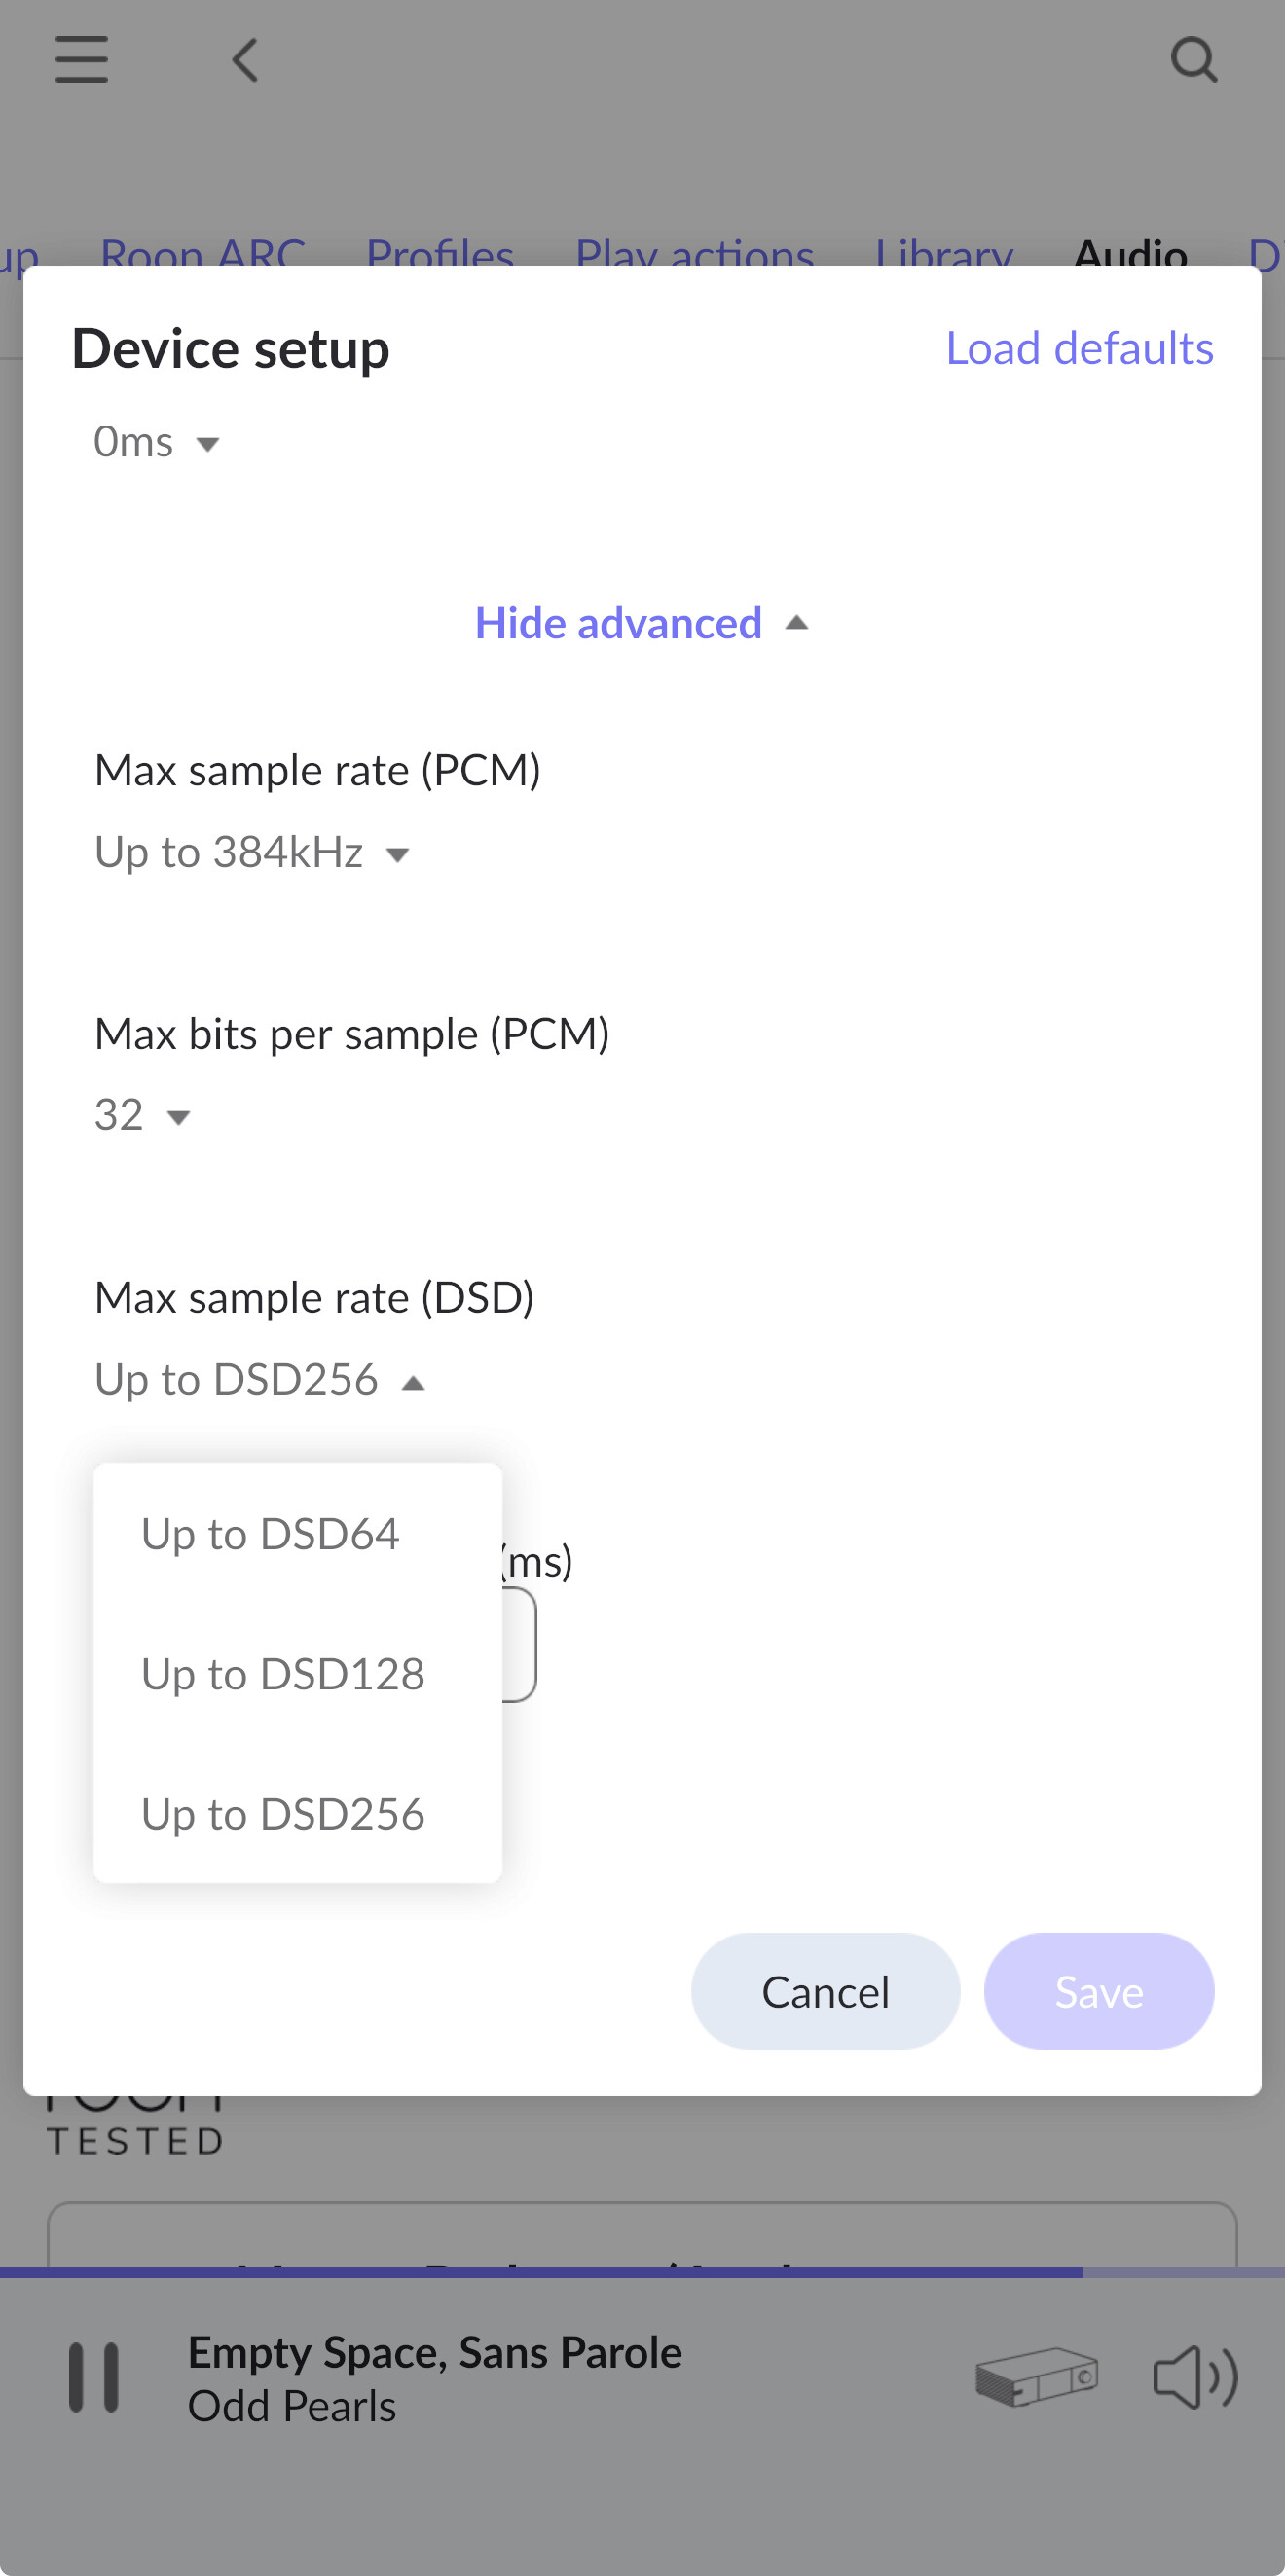Open search with the magnifier icon
Viewport: 1285px width, 2576px height.
click(x=1194, y=60)
